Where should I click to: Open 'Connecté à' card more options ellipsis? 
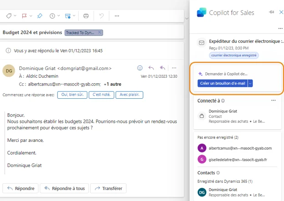(274, 100)
